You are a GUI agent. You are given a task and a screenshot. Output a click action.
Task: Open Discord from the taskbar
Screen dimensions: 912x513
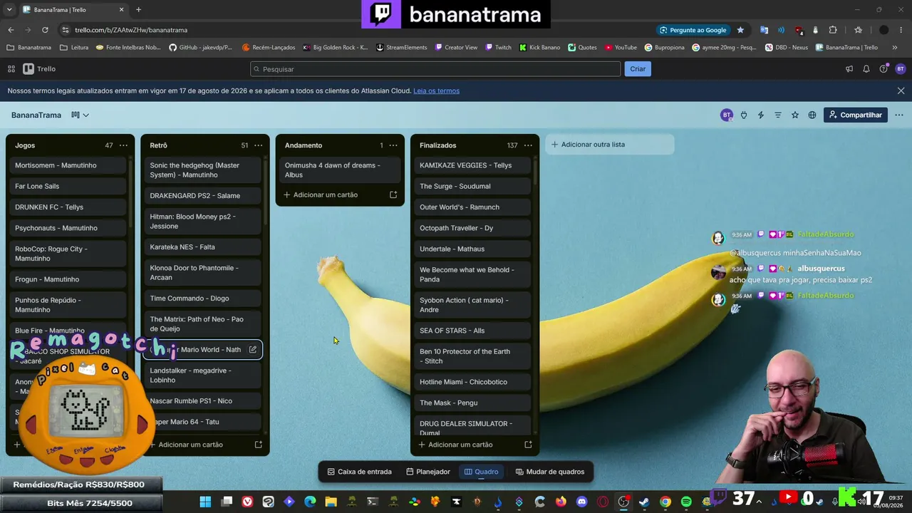(582, 502)
